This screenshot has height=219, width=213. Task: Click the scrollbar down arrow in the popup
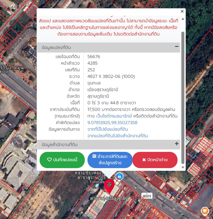(183, 167)
